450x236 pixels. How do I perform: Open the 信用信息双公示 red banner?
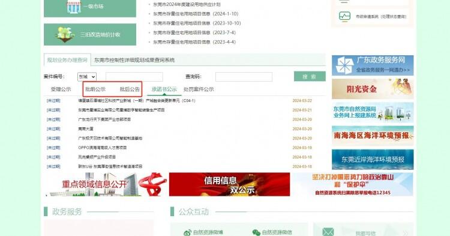(x=229, y=184)
